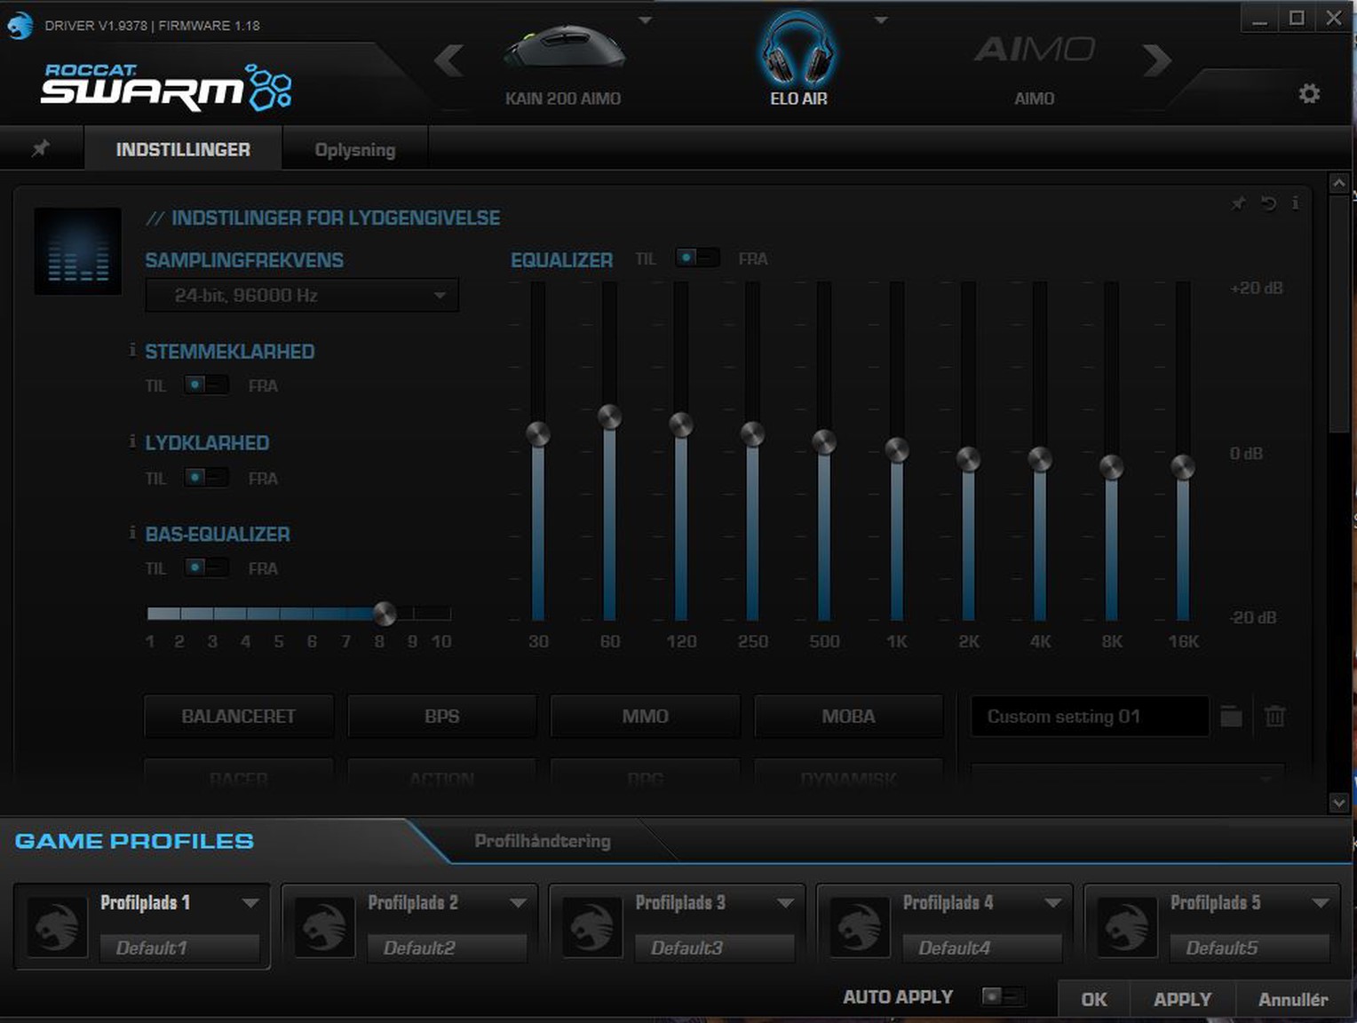Click Profilplads 4 Roccat profile icon
The height and width of the screenshot is (1023, 1357).
tap(859, 925)
